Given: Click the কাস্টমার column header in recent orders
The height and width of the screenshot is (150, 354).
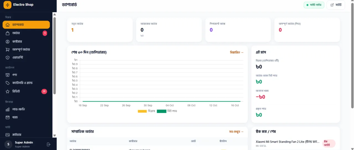Looking at the screenshot, I should pos(133,141).
